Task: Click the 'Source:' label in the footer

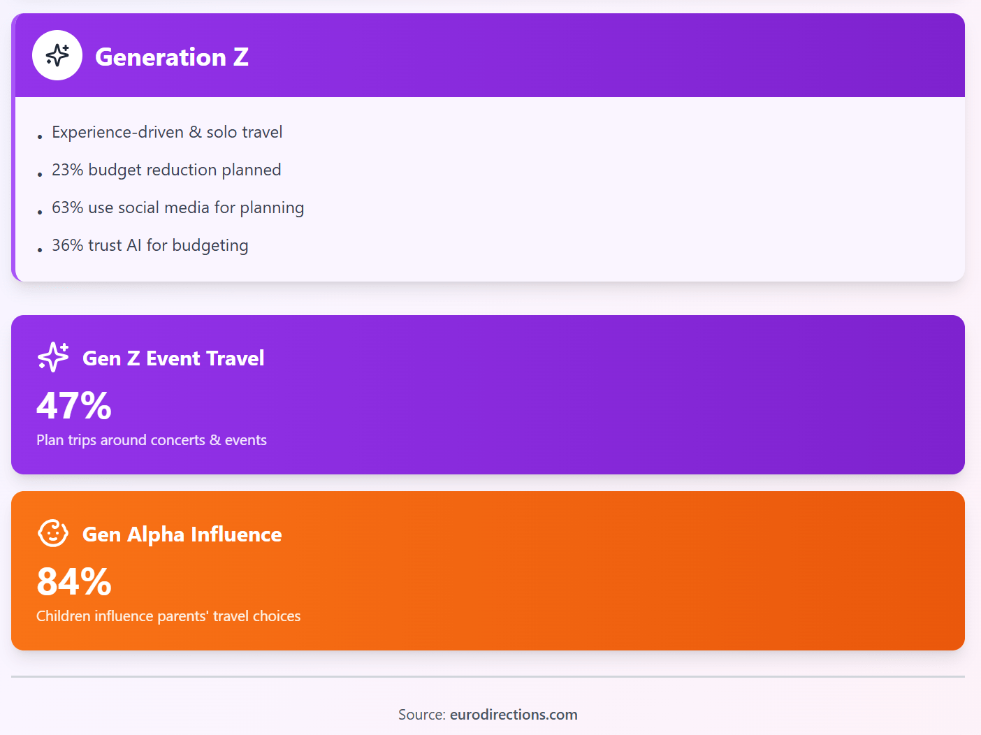Action: (421, 715)
